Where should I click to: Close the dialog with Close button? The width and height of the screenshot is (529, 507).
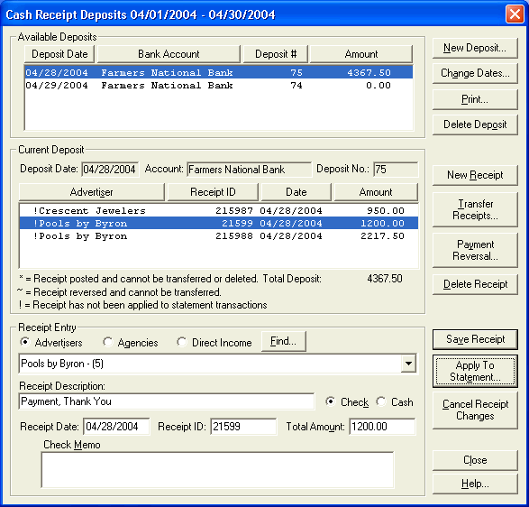tap(475, 460)
